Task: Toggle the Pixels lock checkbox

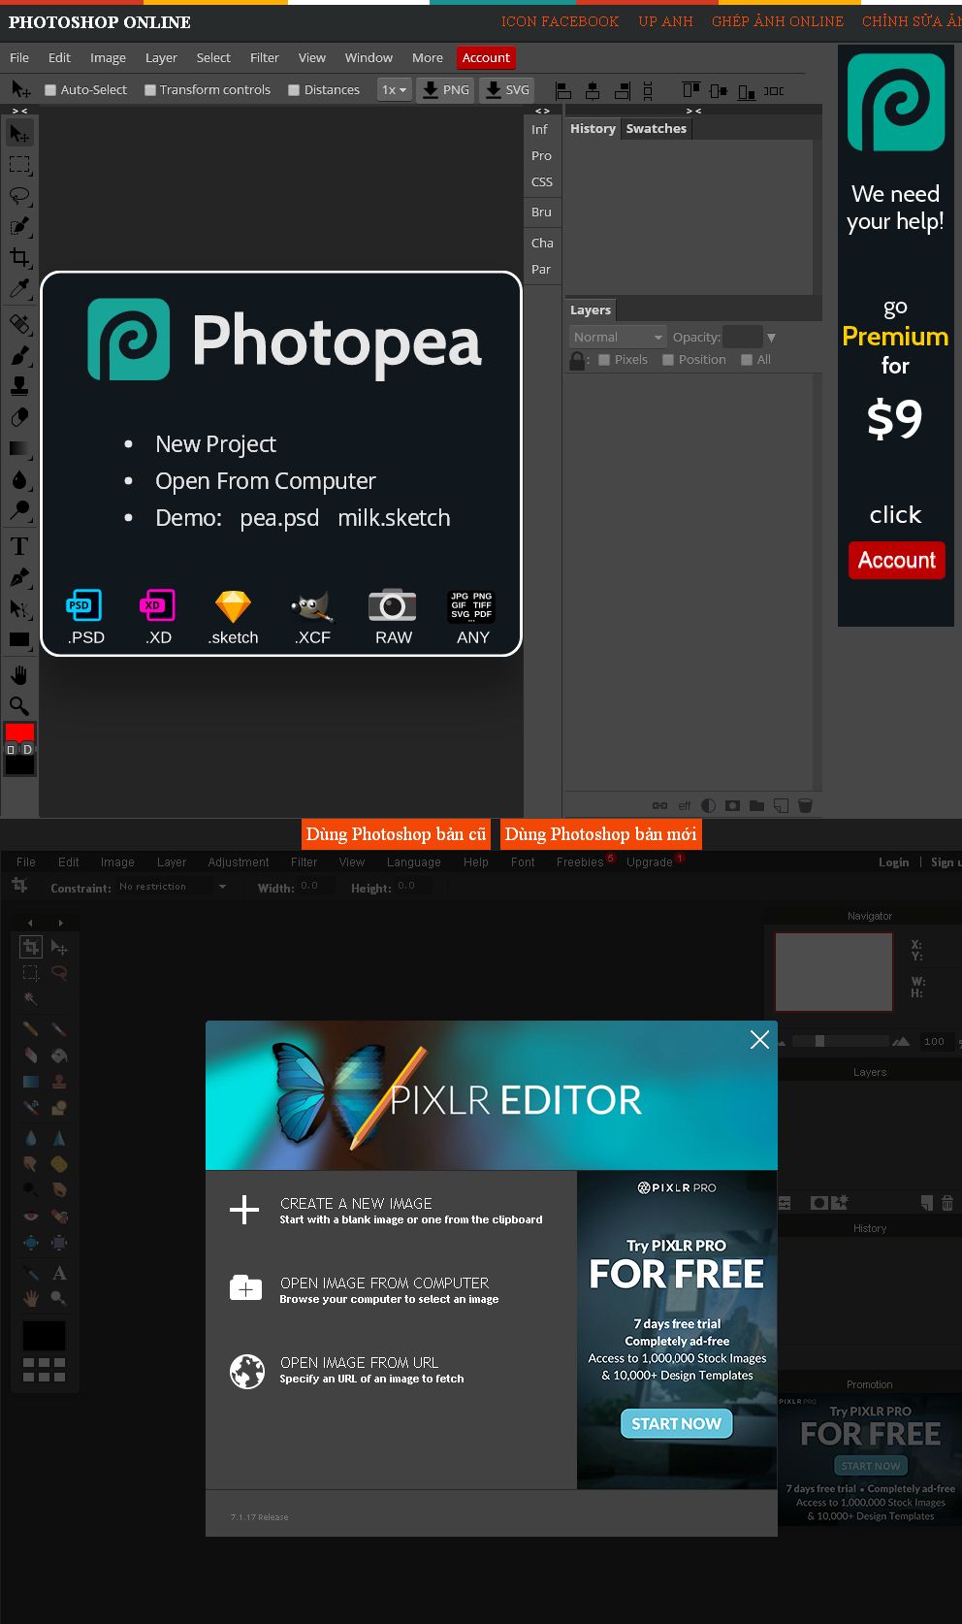Action: coord(604,360)
